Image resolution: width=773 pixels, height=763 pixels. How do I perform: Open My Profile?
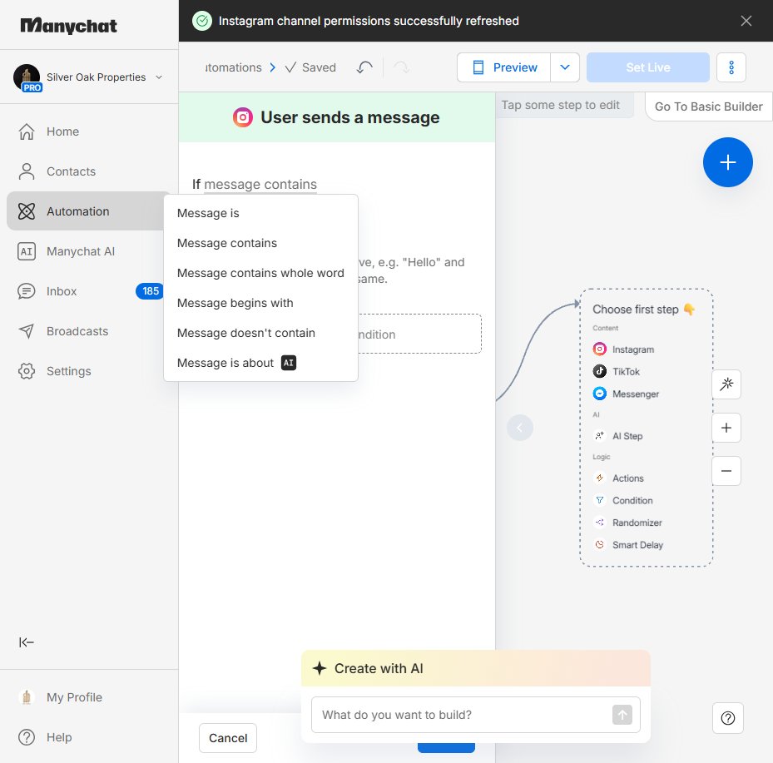(74, 697)
